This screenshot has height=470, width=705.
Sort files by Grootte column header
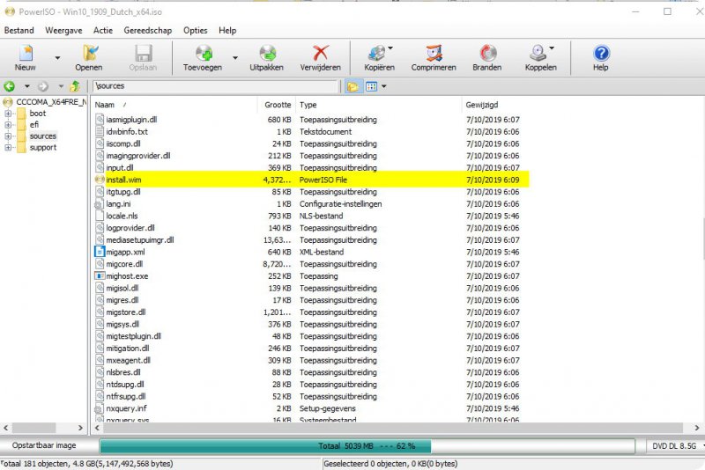tap(278, 105)
